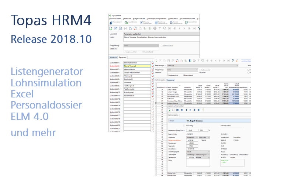The width and height of the screenshot is (287, 189).
Task: Jump to first record in Listengenerator toolbar
Action: click(x=170, y=28)
